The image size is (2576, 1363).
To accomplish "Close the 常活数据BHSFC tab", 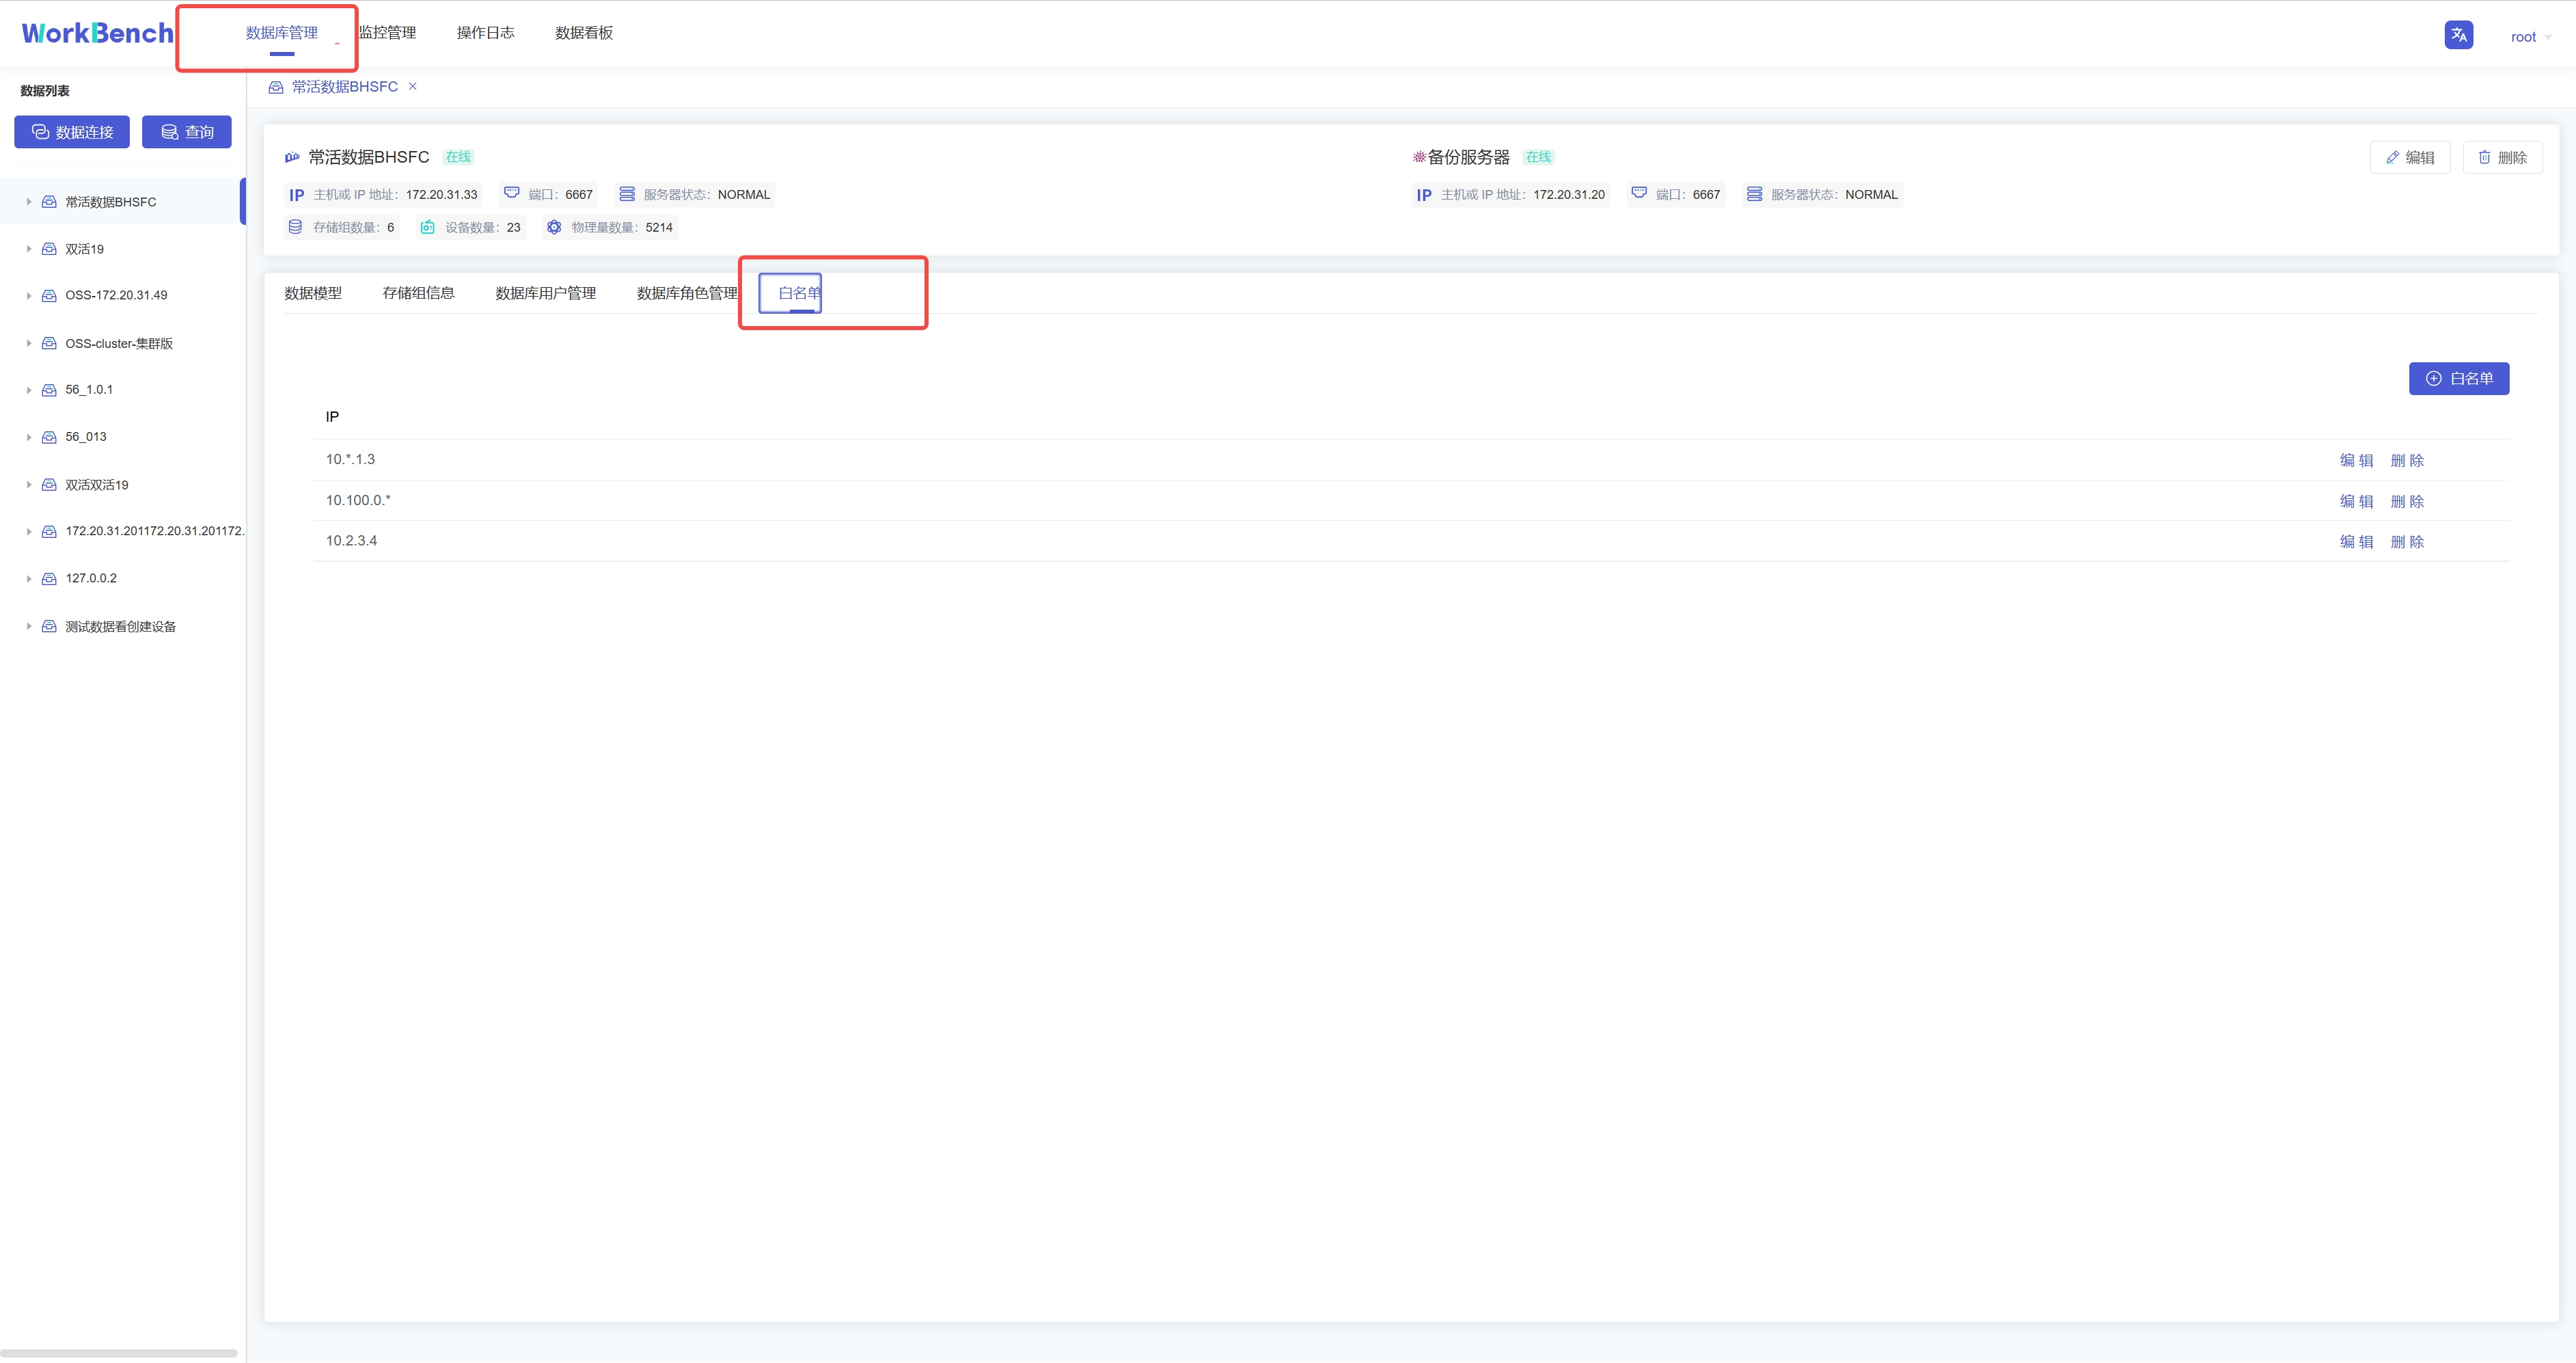I will pyautogui.click(x=412, y=86).
